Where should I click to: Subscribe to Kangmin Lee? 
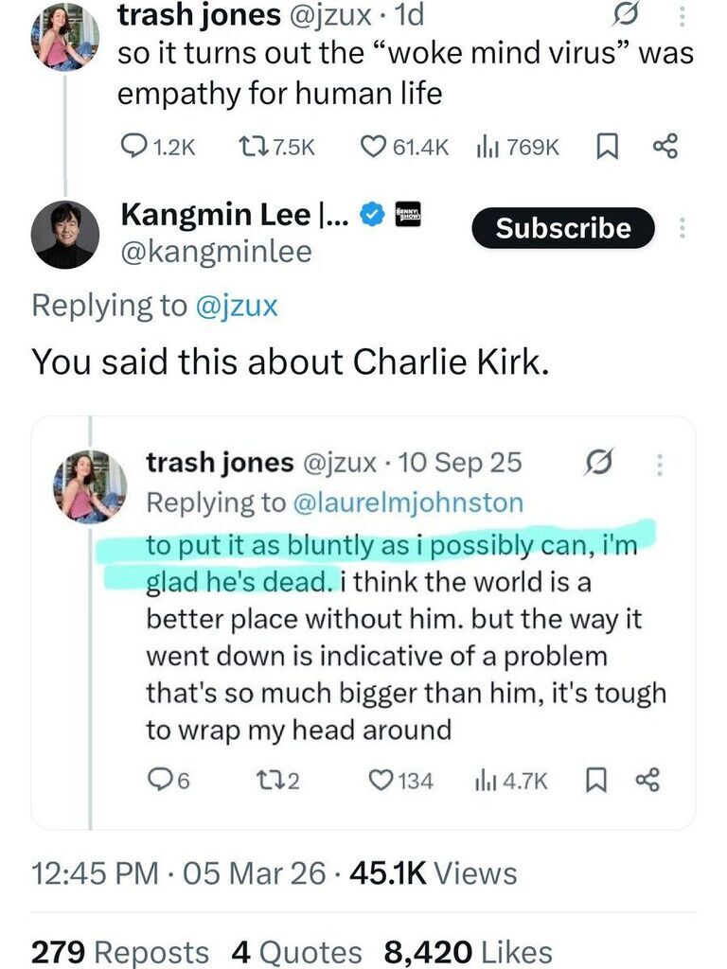click(562, 228)
